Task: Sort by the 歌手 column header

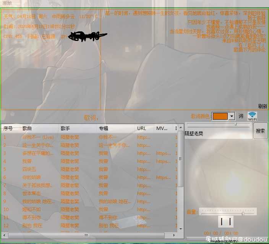Action: coord(78,128)
